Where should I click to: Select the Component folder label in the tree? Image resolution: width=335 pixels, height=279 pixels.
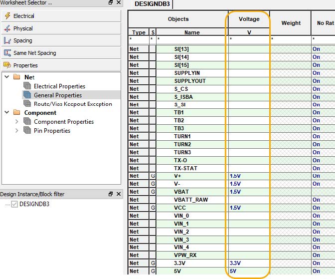[40, 112]
